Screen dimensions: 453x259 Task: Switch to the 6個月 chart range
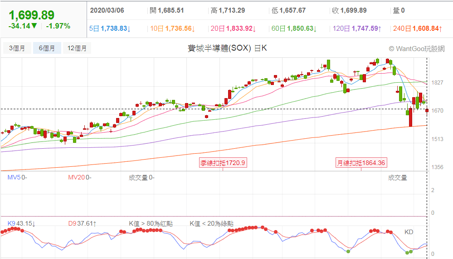[x=47, y=48]
